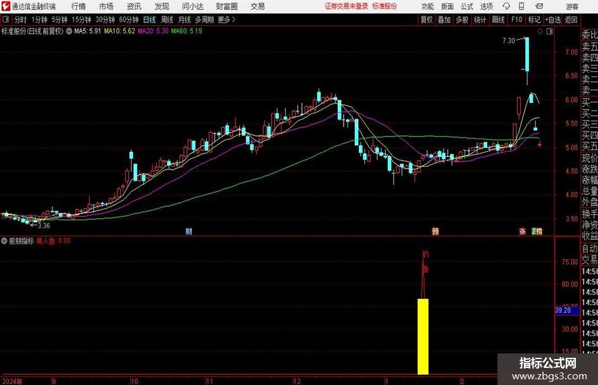Open the 行情 menu
598x385 pixels.
[x=78, y=6]
